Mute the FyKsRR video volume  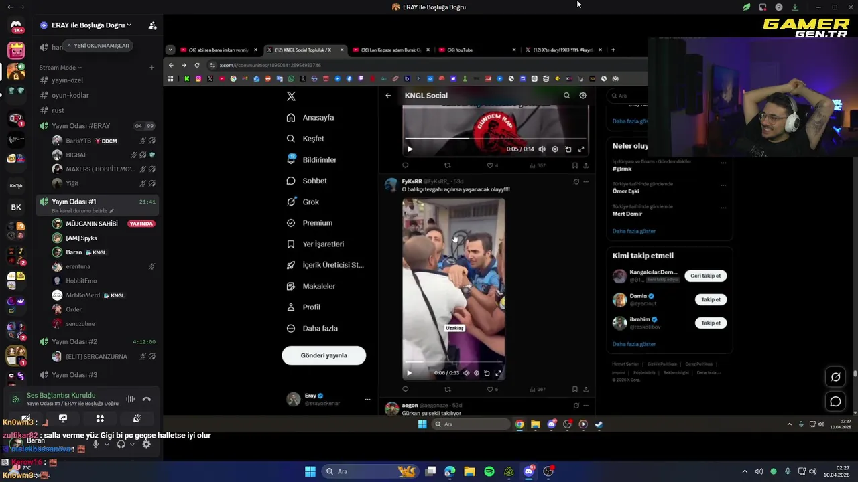(466, 373)
